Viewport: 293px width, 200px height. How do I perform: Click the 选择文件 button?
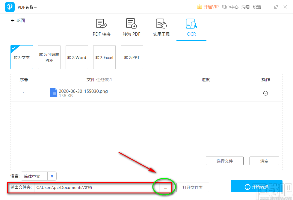pyautogui.click(x=224, y=161)
